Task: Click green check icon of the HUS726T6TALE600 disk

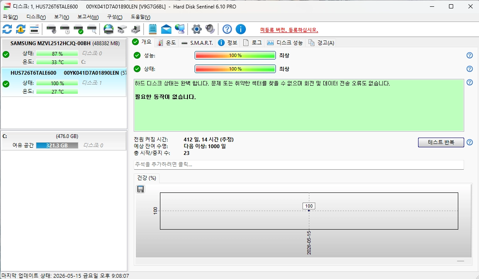Action: (6, 84)
